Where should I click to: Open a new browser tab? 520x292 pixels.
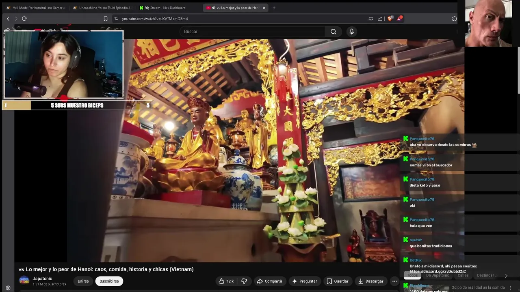(x=274, y=8)
